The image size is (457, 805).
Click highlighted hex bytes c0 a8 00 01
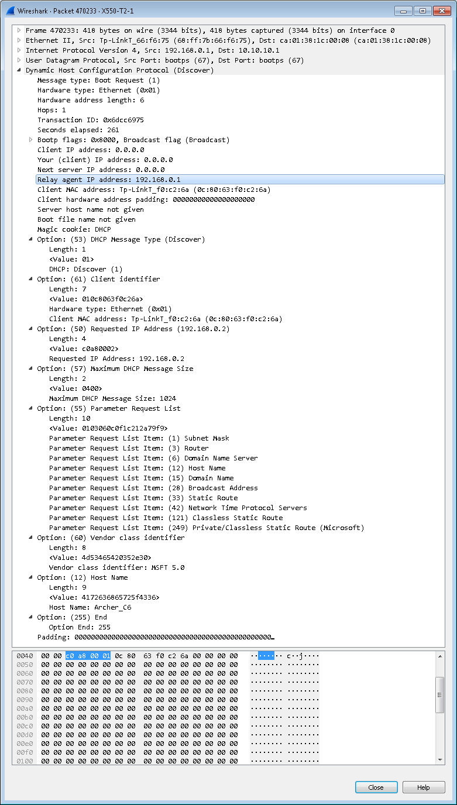[x=88, y=656]
